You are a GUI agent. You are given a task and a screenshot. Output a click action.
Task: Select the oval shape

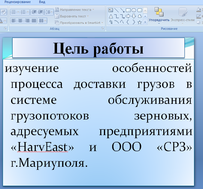(134, 10)
